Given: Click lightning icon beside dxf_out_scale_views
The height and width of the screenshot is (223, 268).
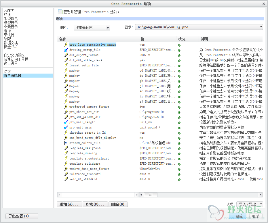Looking at the screenshot, I should tap(66, 60).
